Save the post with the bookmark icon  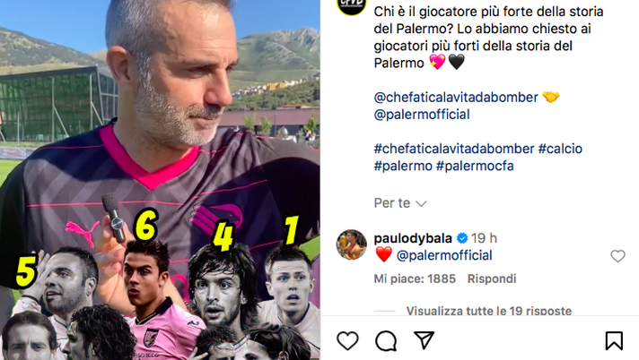pos(614,340)
